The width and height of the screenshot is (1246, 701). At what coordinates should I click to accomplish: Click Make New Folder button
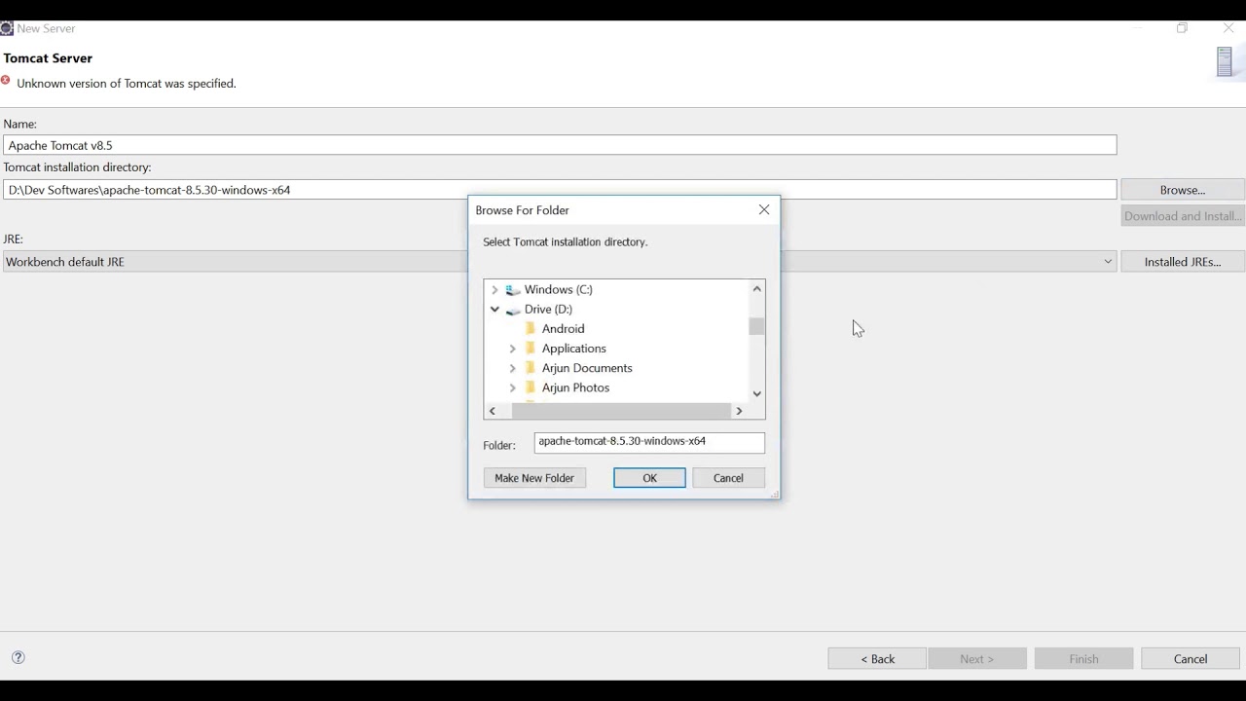coord(534,478)
